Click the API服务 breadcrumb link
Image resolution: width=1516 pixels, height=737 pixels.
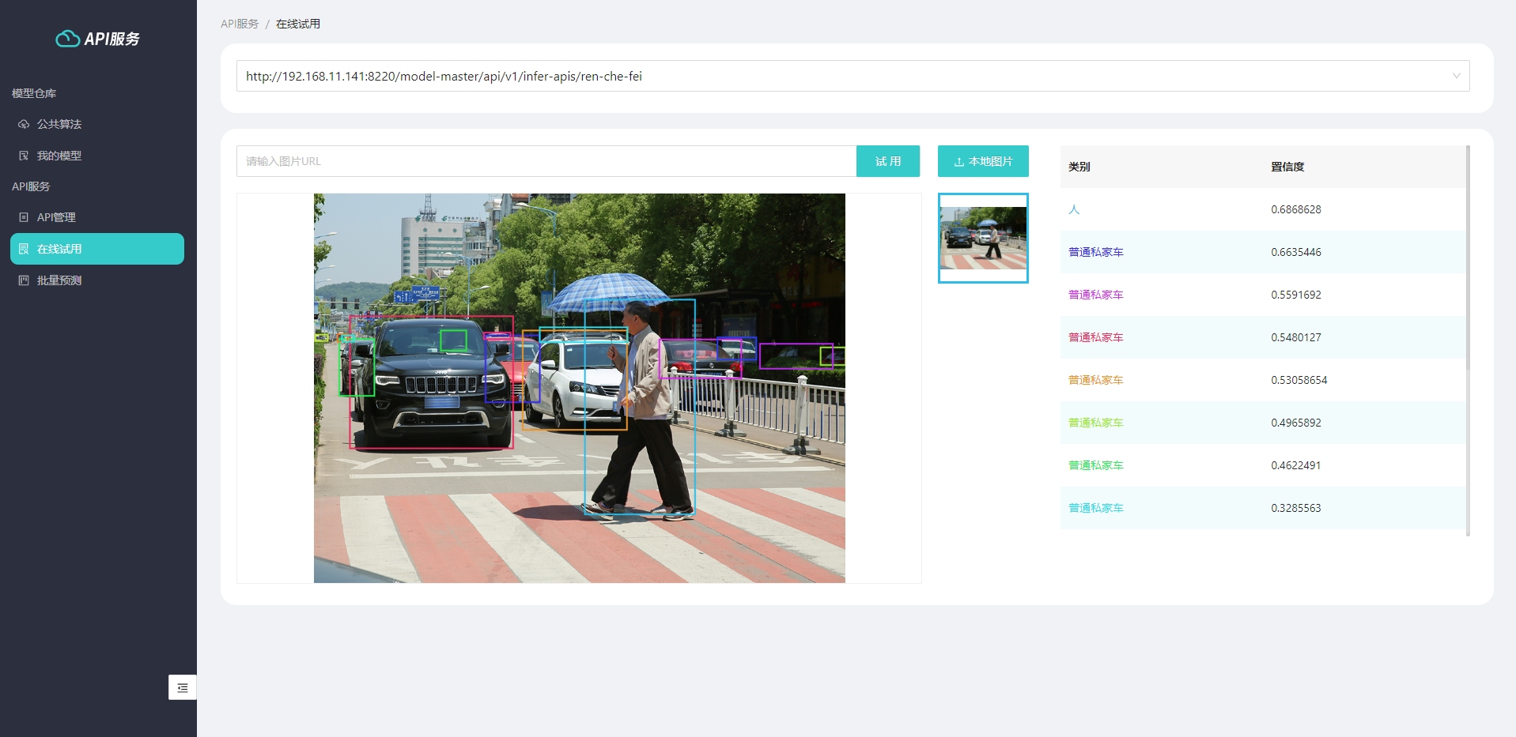pyautogui.click(x=240, y=24)
